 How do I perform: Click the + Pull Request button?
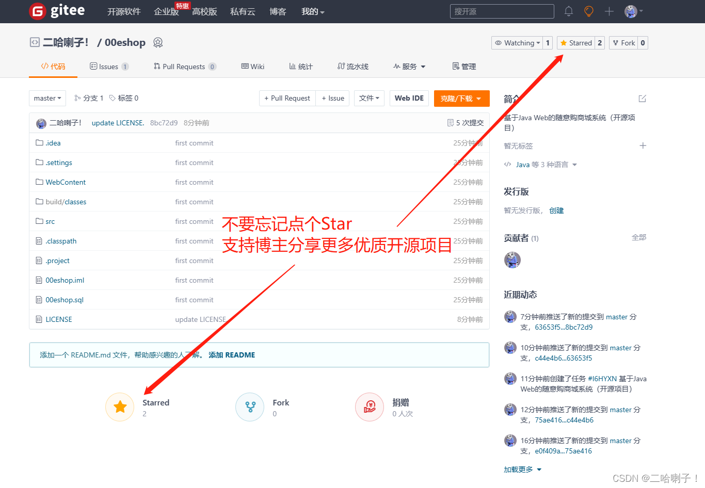(x=287, y=98)
